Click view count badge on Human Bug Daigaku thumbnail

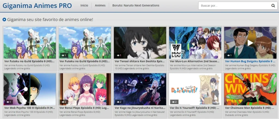[229, 55]
